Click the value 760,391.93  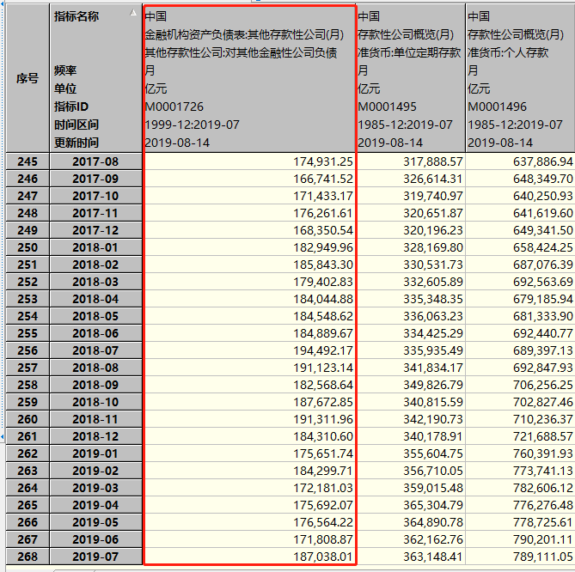(x=542, y=454)
